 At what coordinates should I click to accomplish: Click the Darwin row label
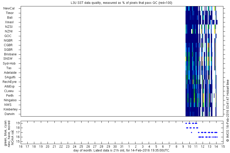[9, 114]
